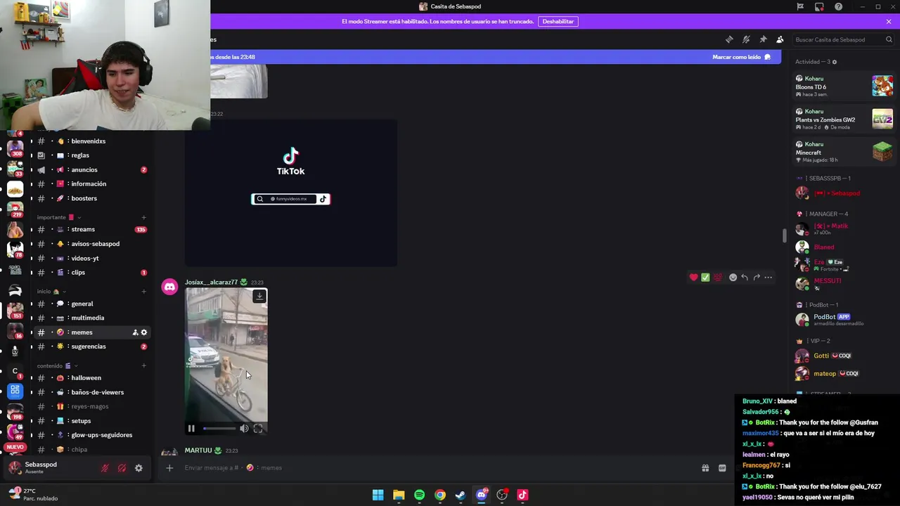Open the streamer capture icon with red dot
900x506 pixels.
(x=819, y=7)
